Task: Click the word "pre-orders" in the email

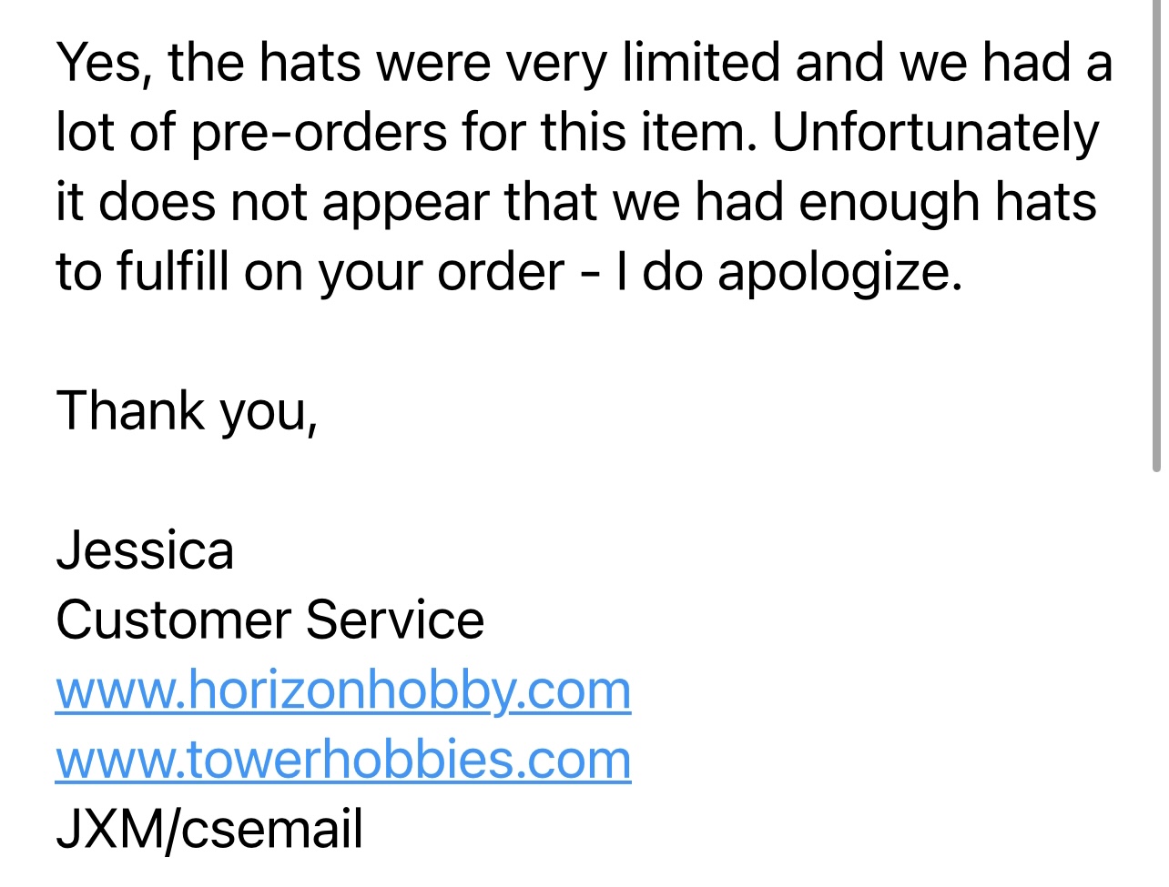Action: pos(319,134)
